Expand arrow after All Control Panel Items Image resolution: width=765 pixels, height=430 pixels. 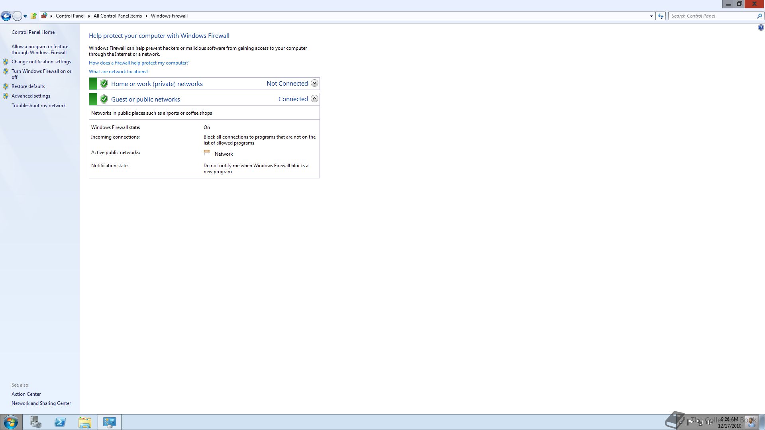click(x=146, y=16)
